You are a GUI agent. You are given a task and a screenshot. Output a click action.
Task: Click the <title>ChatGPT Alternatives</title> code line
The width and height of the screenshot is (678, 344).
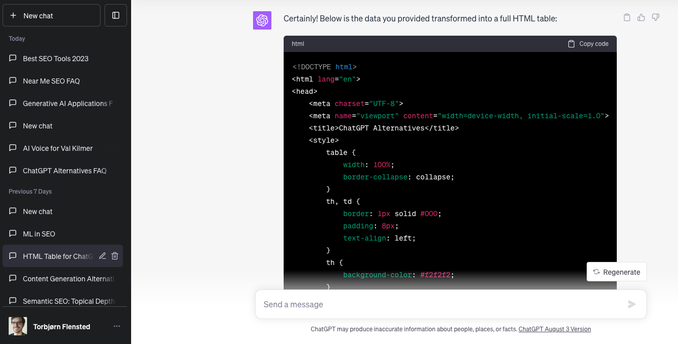tap(384, 128)
